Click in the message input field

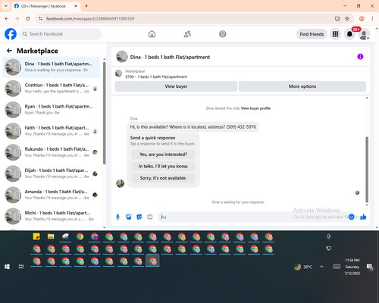(x=252, y=217)
